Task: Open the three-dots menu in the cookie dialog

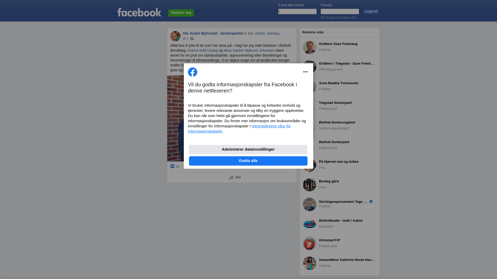Action: tap(305, 72)
